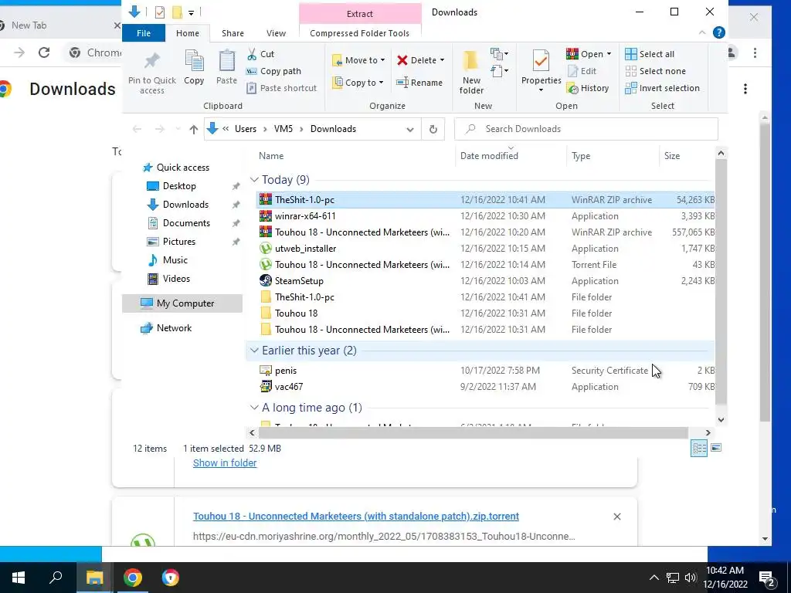Click the taskbar search magnifier
The image size is (791, 593).
[56, 578]
